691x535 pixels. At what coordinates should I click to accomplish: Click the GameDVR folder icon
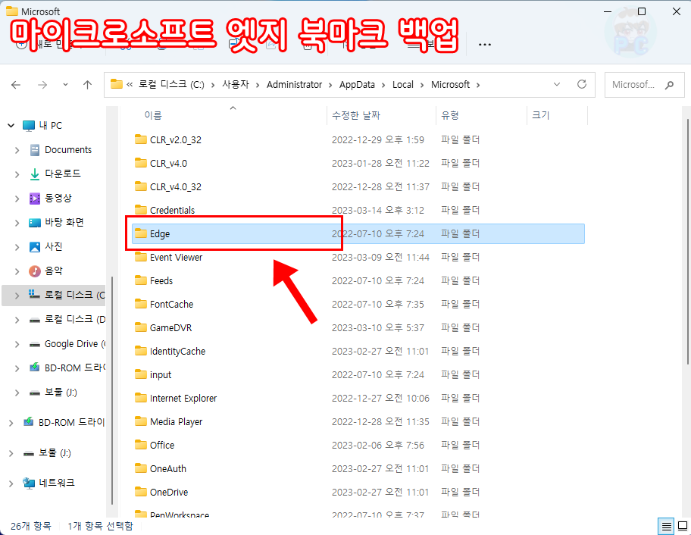point(141,327)
